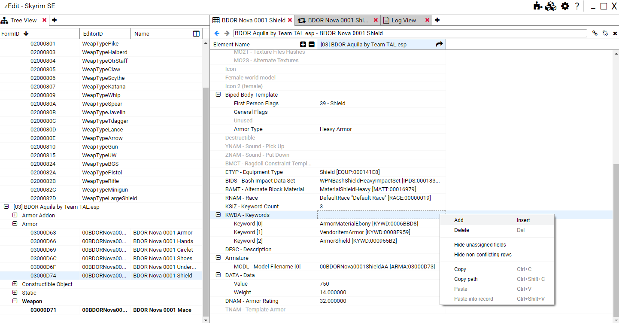Click the share arrow in plugin column header
The height and width of the screenshot is (323, 619).
click(439, 44)
